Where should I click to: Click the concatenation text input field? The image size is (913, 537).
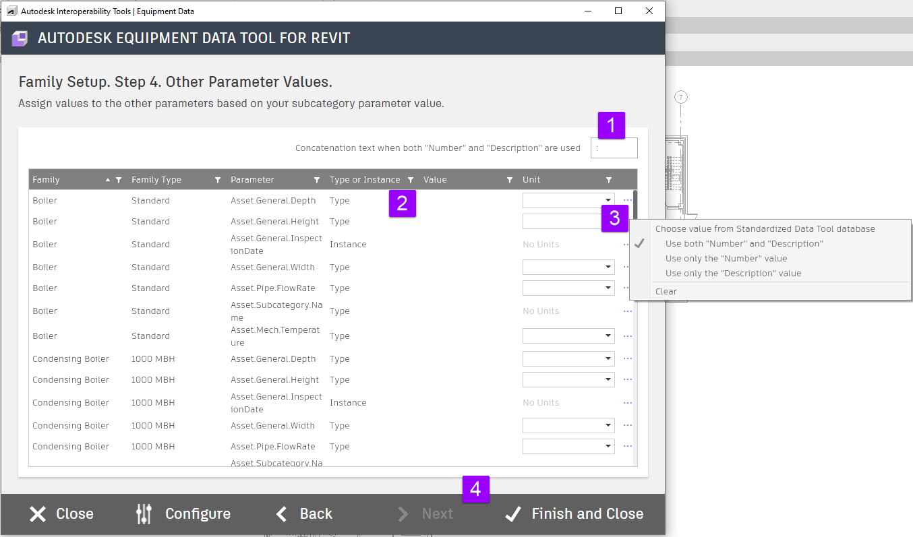(614, 148)
